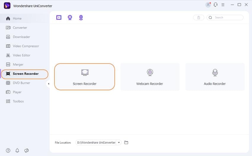Open the DVD Burner section
Screen dimensions: 252x156
(24, 83)
